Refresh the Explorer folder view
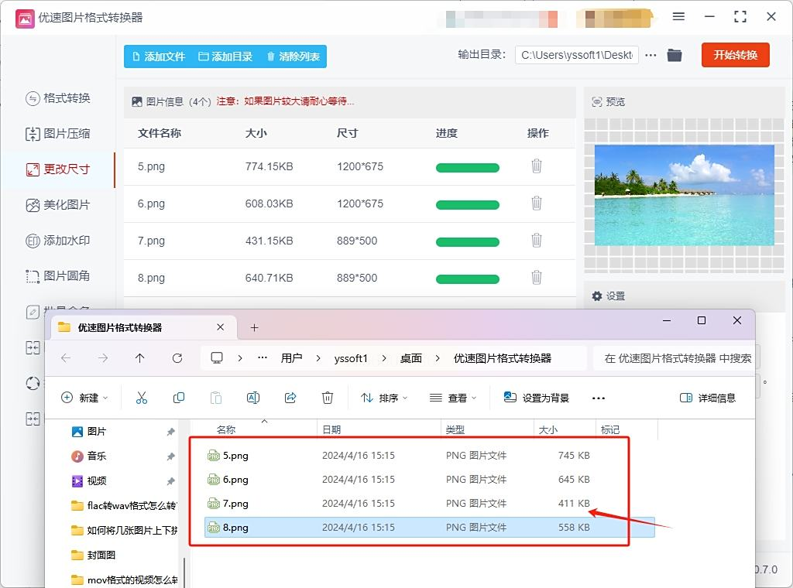 click(x=177, y=358)
